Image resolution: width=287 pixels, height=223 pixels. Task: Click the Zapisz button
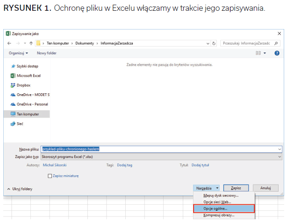(x=236, y=188)
